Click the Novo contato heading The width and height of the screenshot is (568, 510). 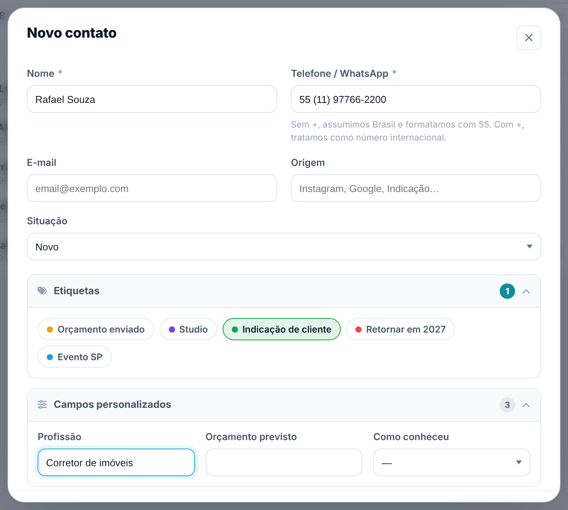tap(72, 33)
